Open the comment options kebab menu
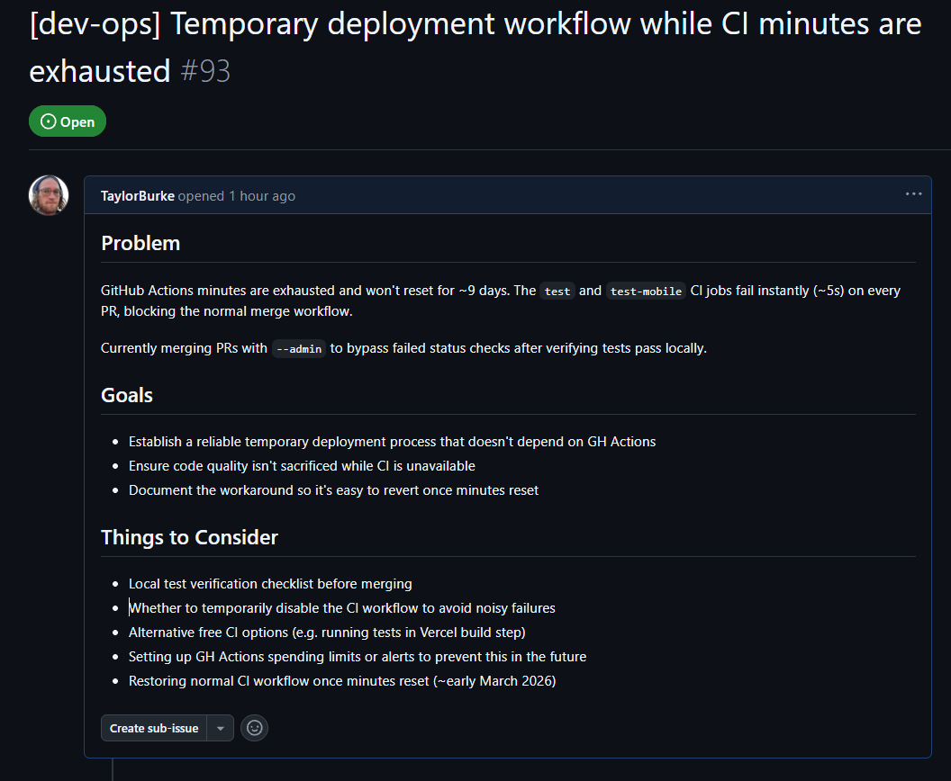The image size is (951, 781). coord(913,193)
